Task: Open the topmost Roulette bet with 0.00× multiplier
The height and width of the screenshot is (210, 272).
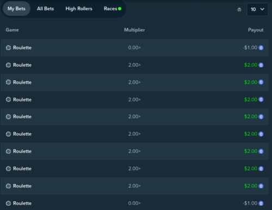Action: tap(134, 48)
